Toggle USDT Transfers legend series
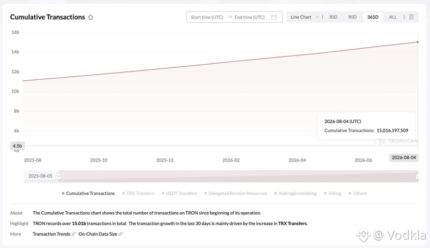430x248 pixels. coord(179,193)
